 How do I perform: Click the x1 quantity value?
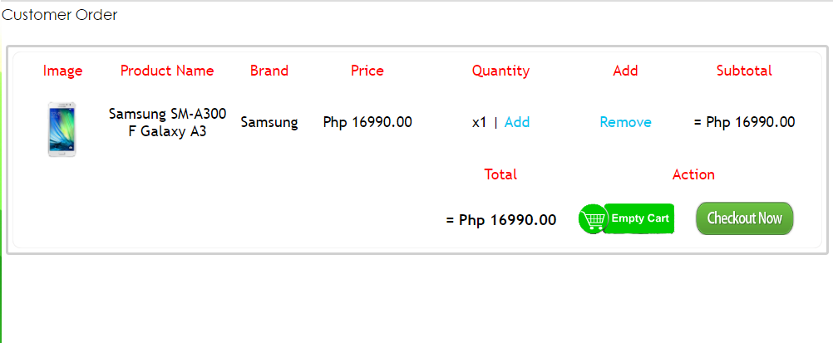click(x=479, y=123)
